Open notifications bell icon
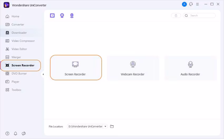Screen dimensions: 224x139 [x=16, y=133]
